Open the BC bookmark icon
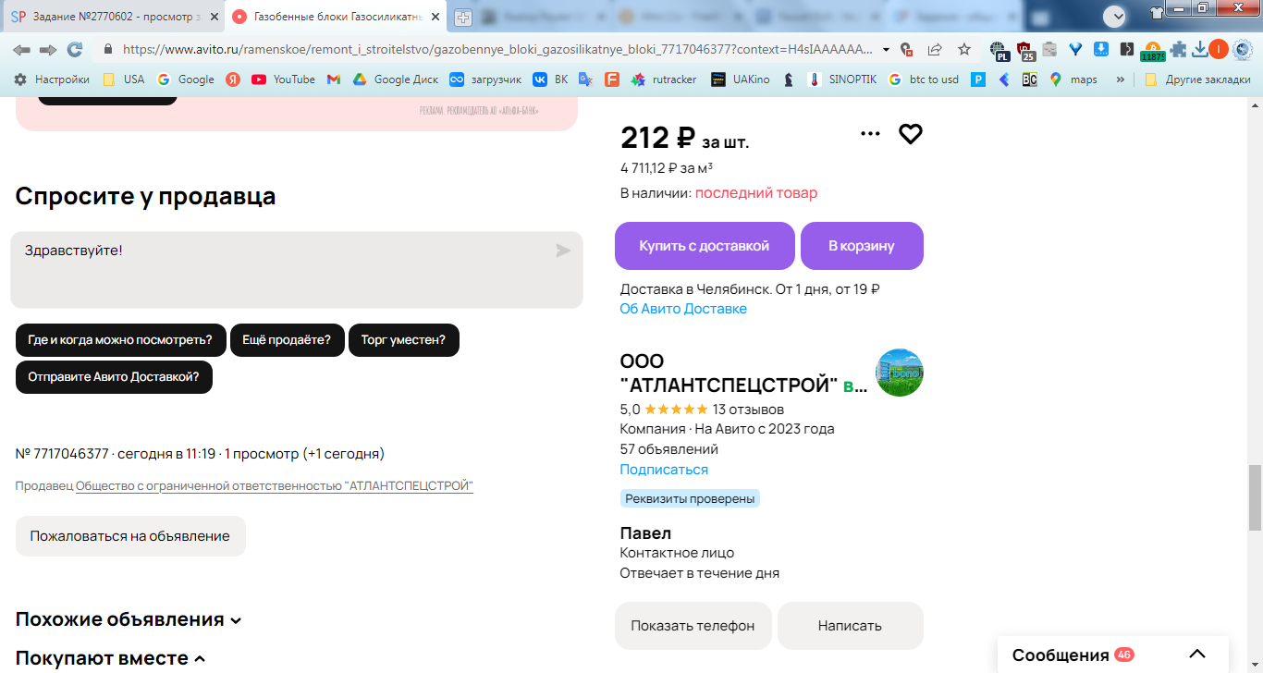Viewport: 1263px width, 673px height. point(1029,80)
